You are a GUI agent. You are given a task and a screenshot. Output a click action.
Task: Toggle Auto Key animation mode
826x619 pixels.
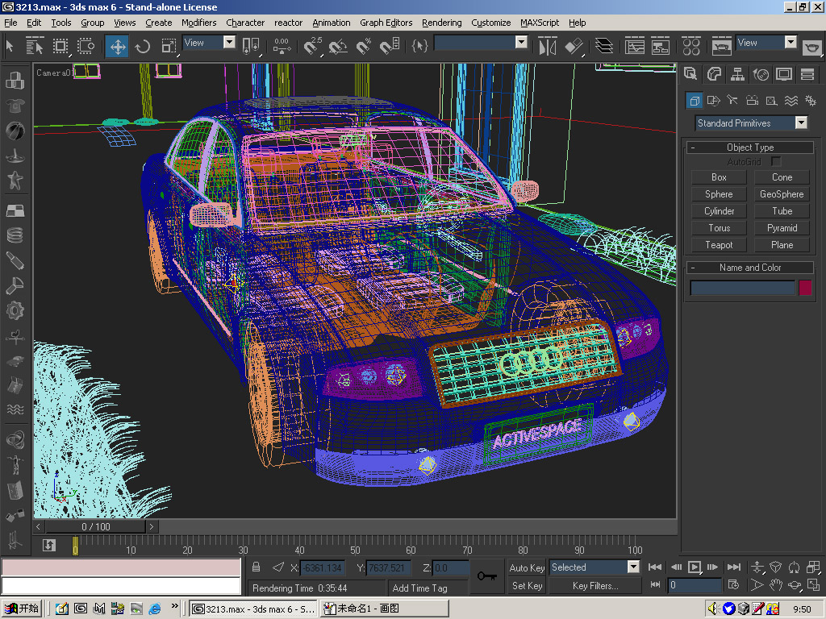[x=527, y=567]
